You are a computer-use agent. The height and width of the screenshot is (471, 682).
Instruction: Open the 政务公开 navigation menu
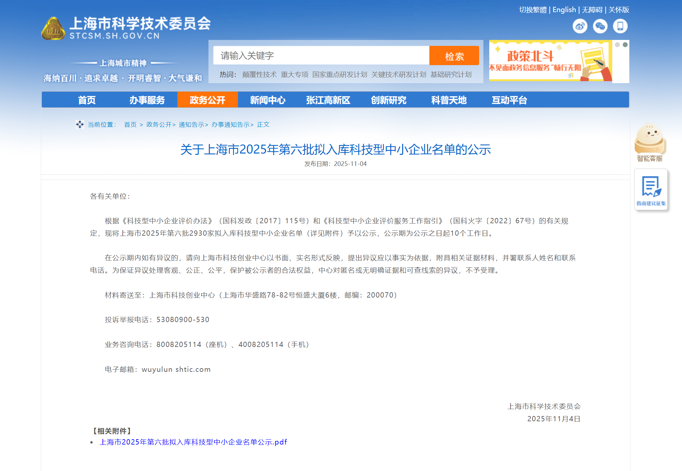[207, 100]
